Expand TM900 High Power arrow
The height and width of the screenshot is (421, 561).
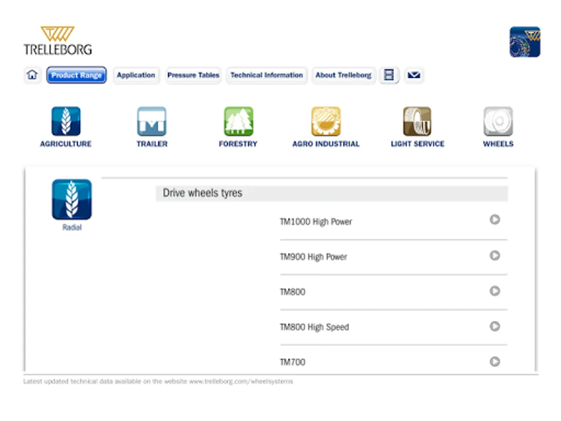[495, 255]
